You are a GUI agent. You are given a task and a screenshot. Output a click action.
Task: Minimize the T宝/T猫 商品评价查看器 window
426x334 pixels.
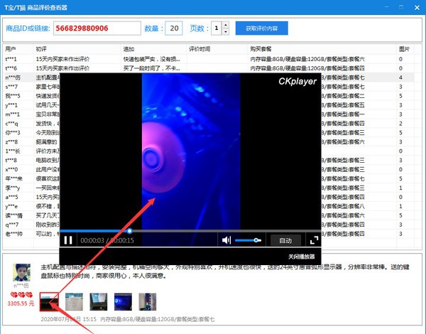[x=387, y=7]
